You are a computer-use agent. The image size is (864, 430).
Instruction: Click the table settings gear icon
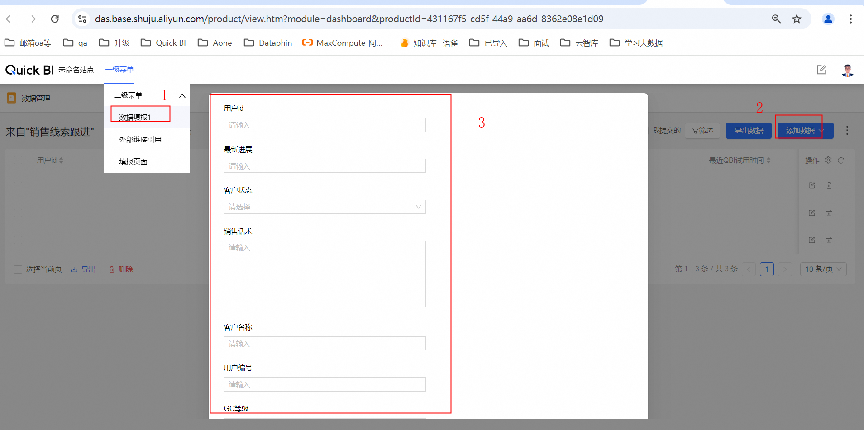828,160
